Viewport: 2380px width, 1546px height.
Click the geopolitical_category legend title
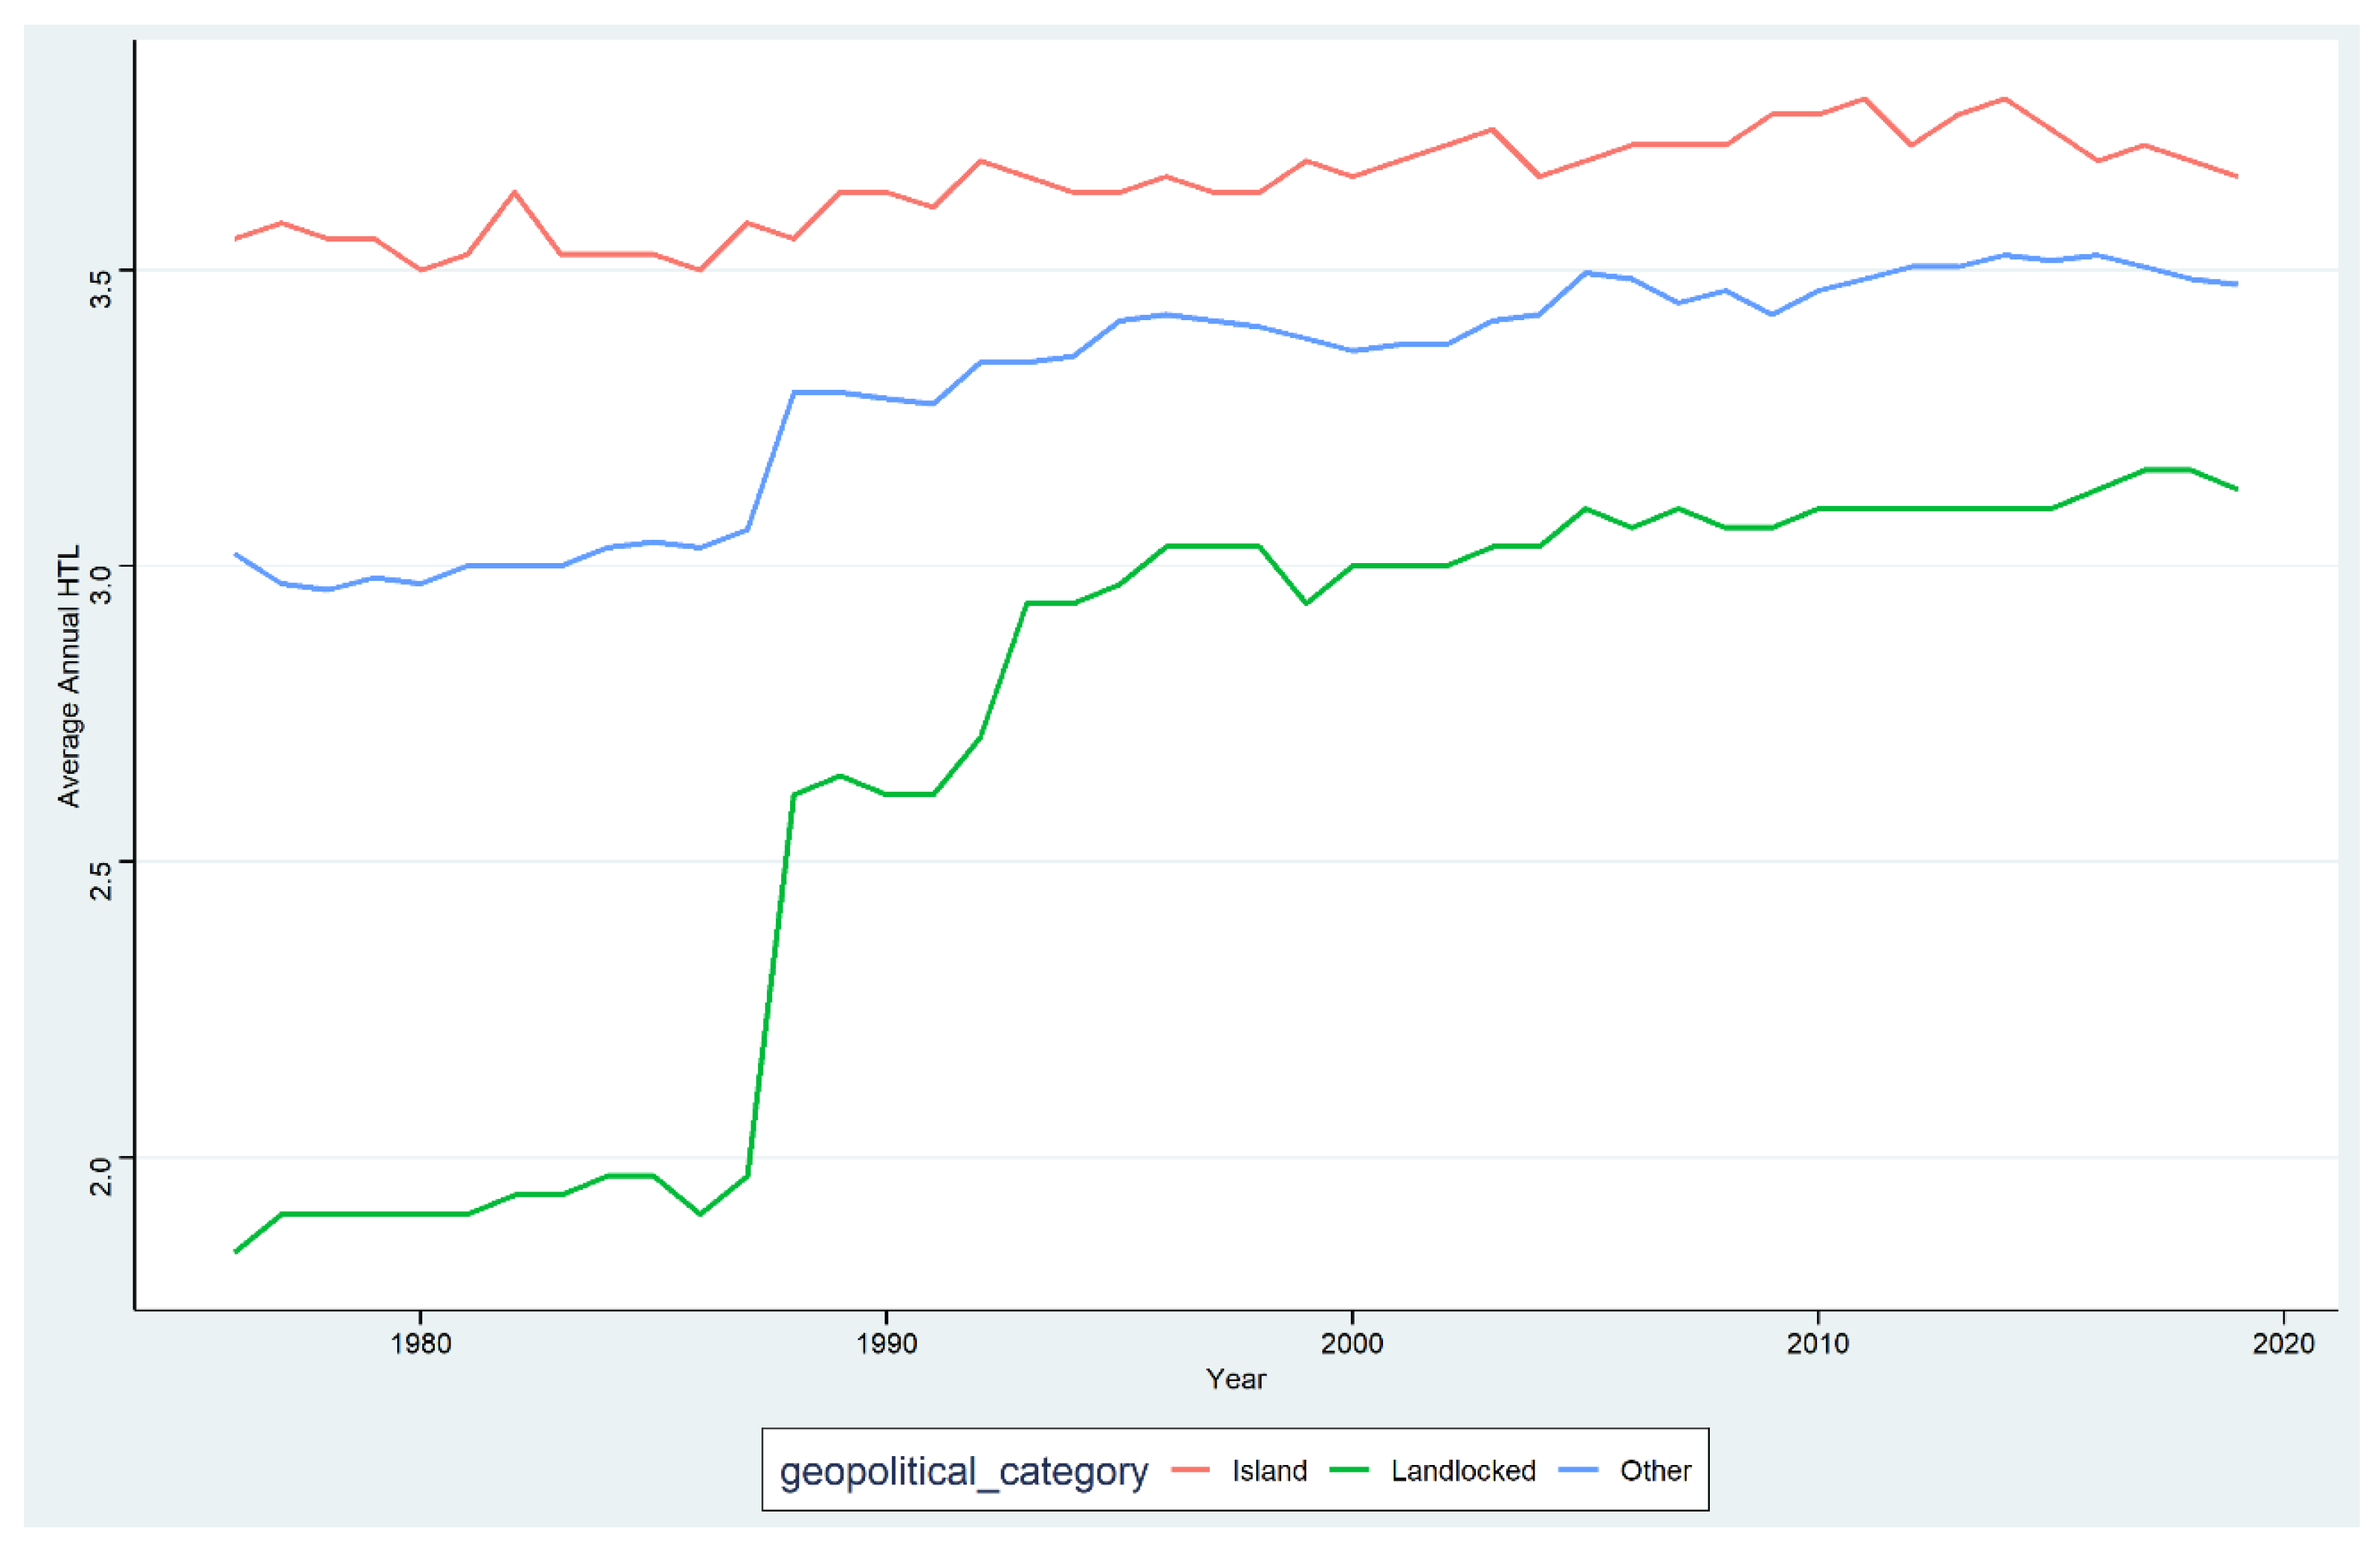[x=963, y=1472]
